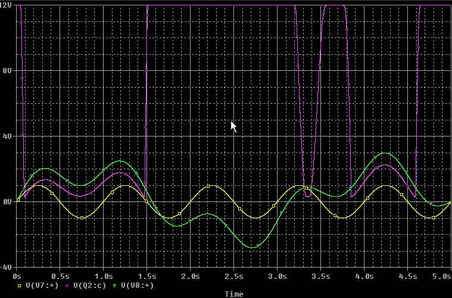Click the 2.0s label on time axis
The image size is (452, 298).
190,277
